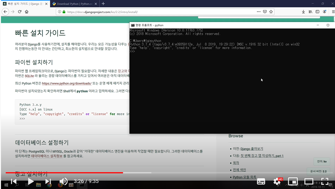Screen dimensions: 335x189
Task: Save page to Pocket icon
Action: click(x=265, y=12)
